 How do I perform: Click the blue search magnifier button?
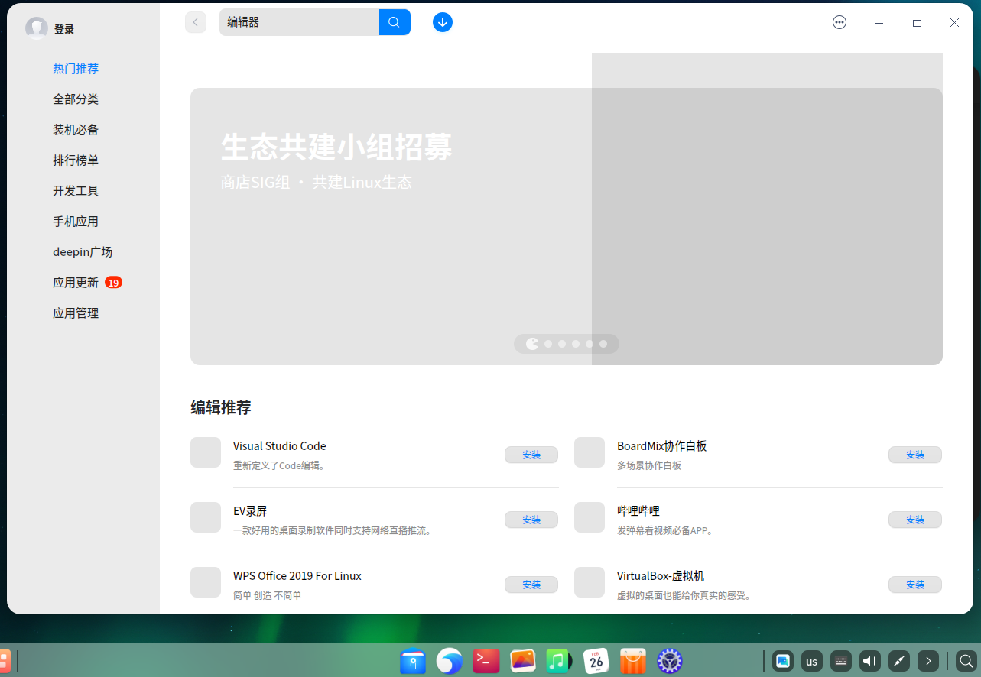click(395, 22)
